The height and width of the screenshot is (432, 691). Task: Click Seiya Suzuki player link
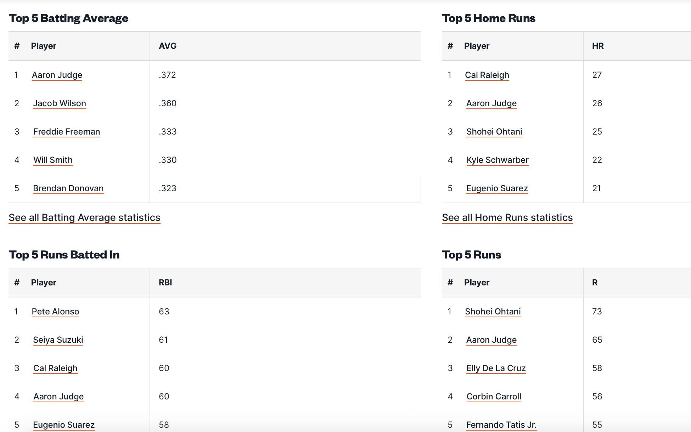click(58, 340)
